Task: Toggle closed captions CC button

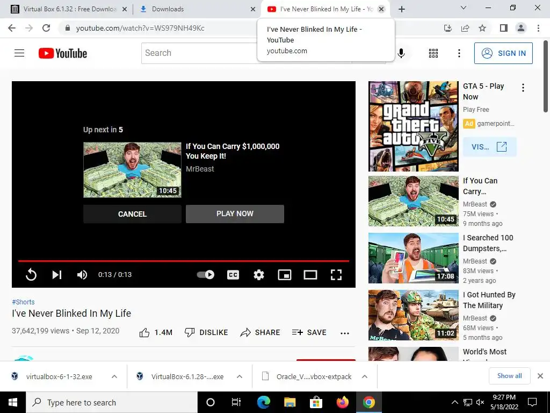Action: click(233, 275)
